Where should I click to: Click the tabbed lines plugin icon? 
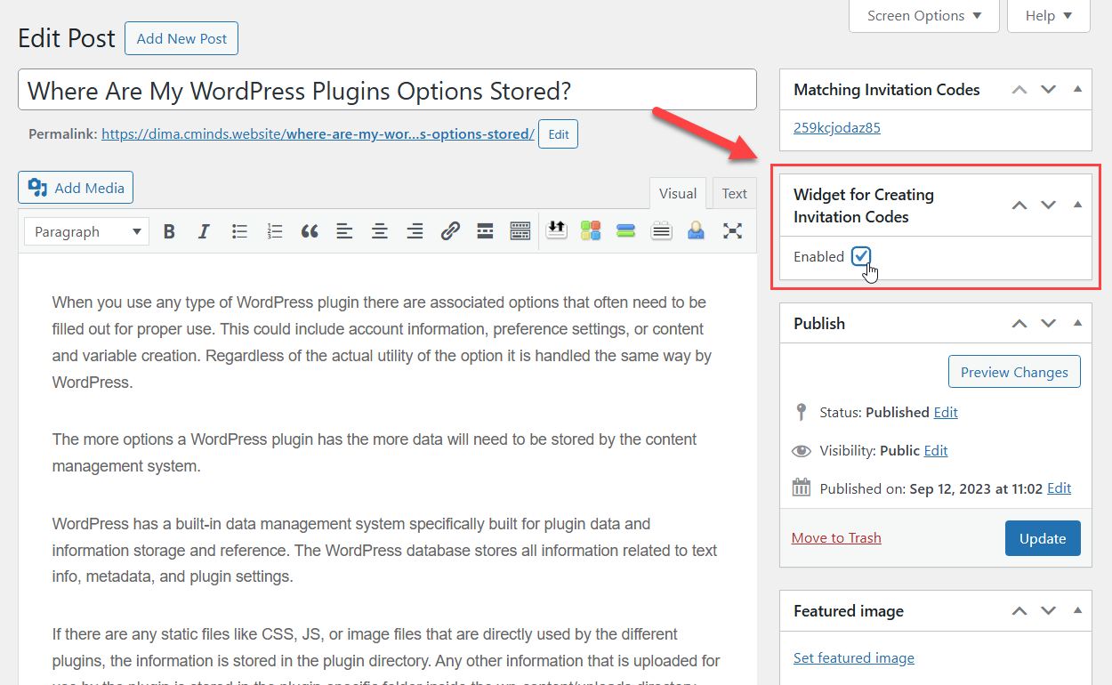point(661,231)
